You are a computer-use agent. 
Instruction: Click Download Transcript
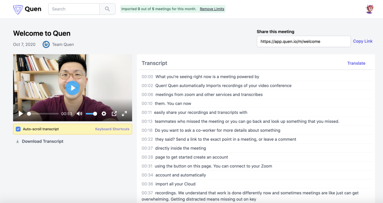click(43, 141)
